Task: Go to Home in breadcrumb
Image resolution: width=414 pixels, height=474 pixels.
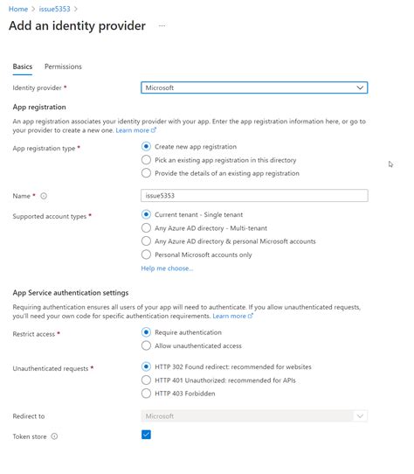Action: (x=18, y=9)
